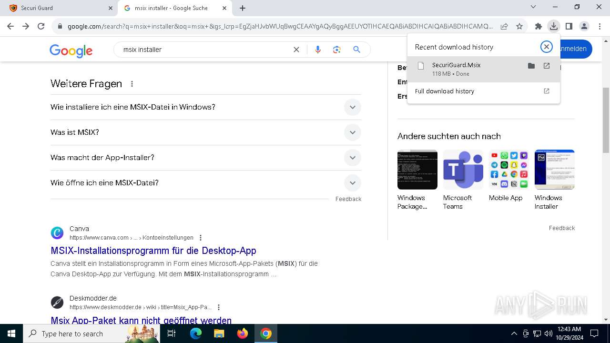Open SecuriGuard.Msix from download list
This screenshot has height=343, width=610.
(x=547, y=66)
